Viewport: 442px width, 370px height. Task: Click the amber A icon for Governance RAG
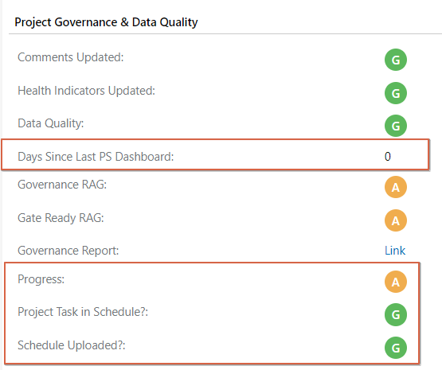[396, 187]
